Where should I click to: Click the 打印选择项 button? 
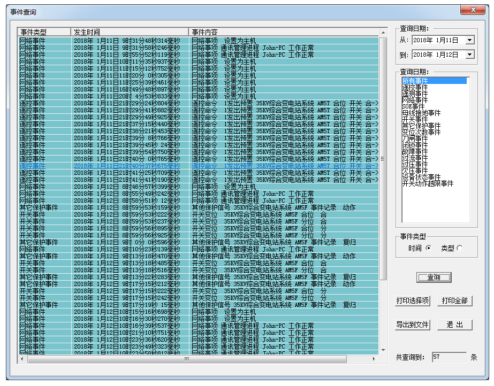(x=413, y=301)
